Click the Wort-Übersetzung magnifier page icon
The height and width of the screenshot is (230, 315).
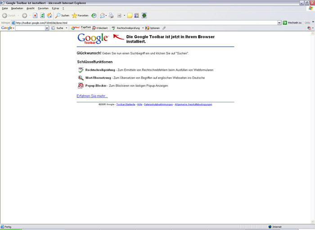81,78
